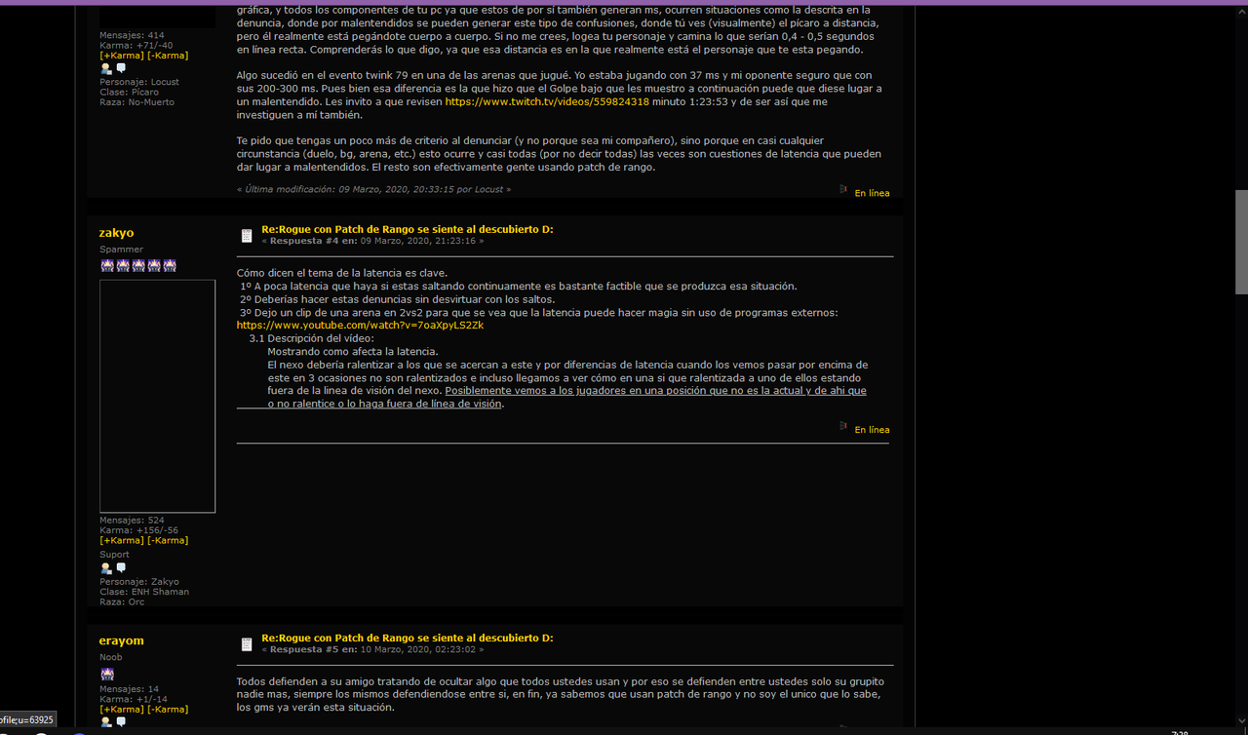Click 'Karma: +1/-14' text
Image resolution: width=1248 pixels, height=735 pixels.
(134, 699)
